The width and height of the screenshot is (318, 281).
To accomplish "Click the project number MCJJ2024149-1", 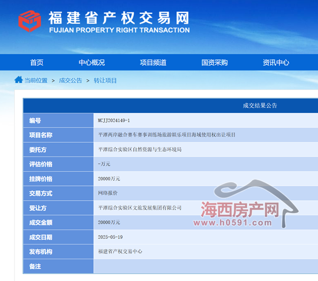I will pyautogui.click(x=114, y=120).
